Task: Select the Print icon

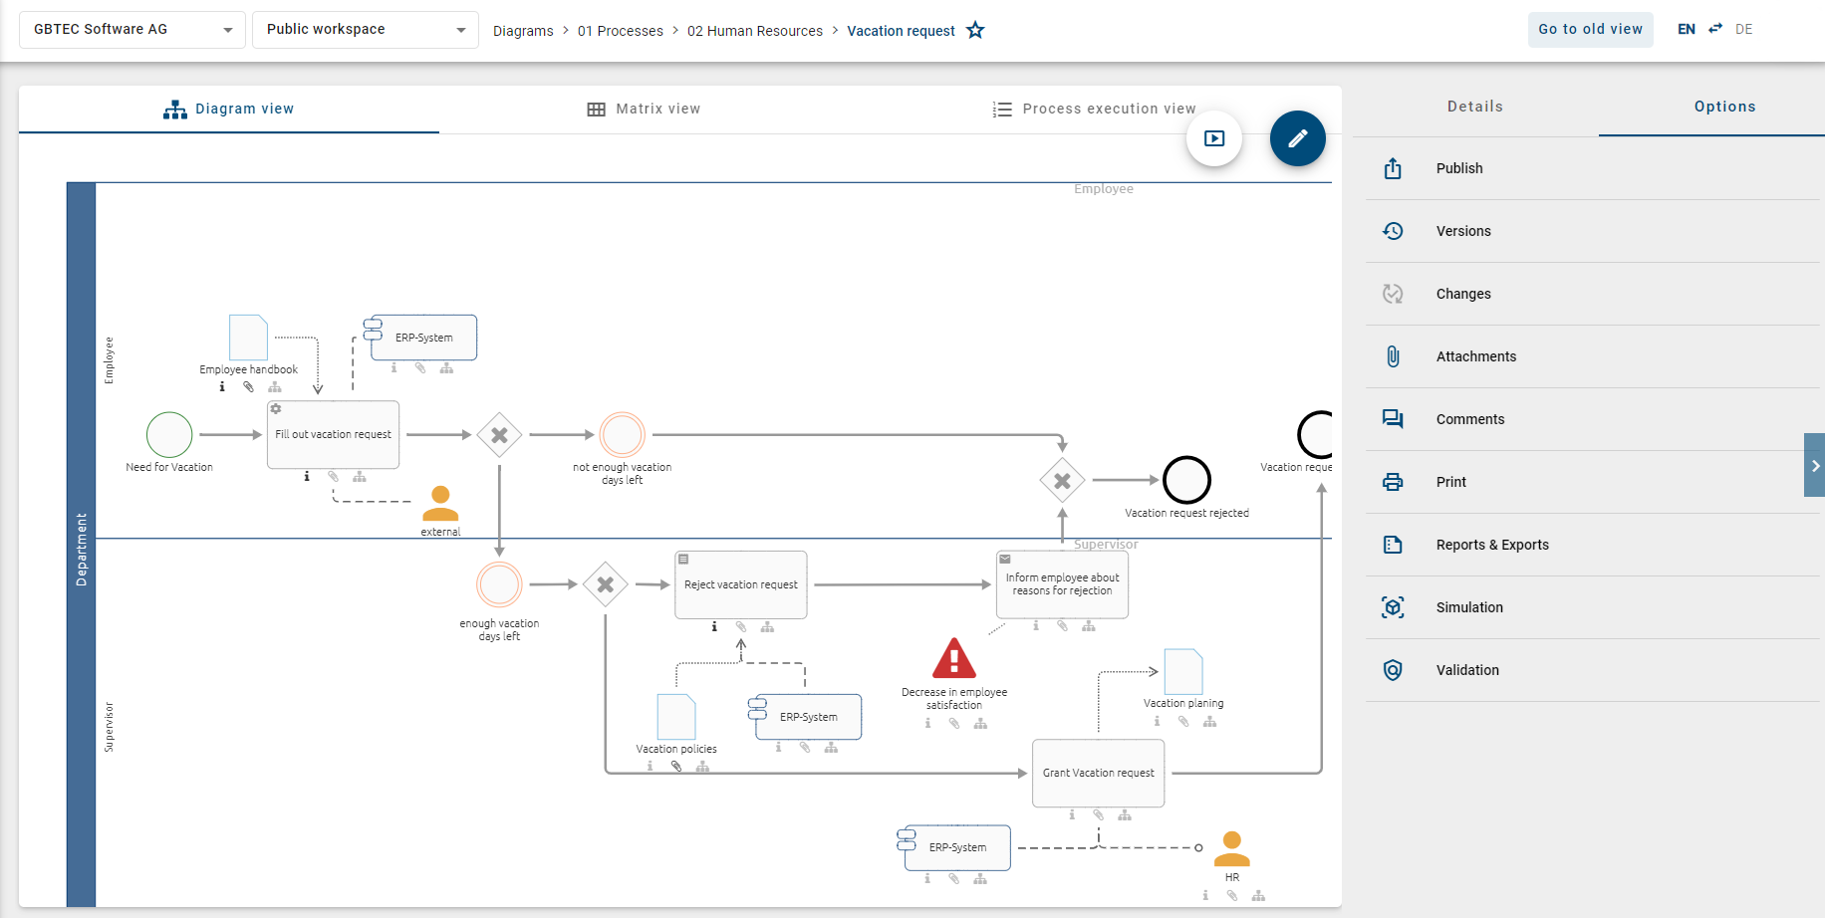Action: [x=1393, y=481]
